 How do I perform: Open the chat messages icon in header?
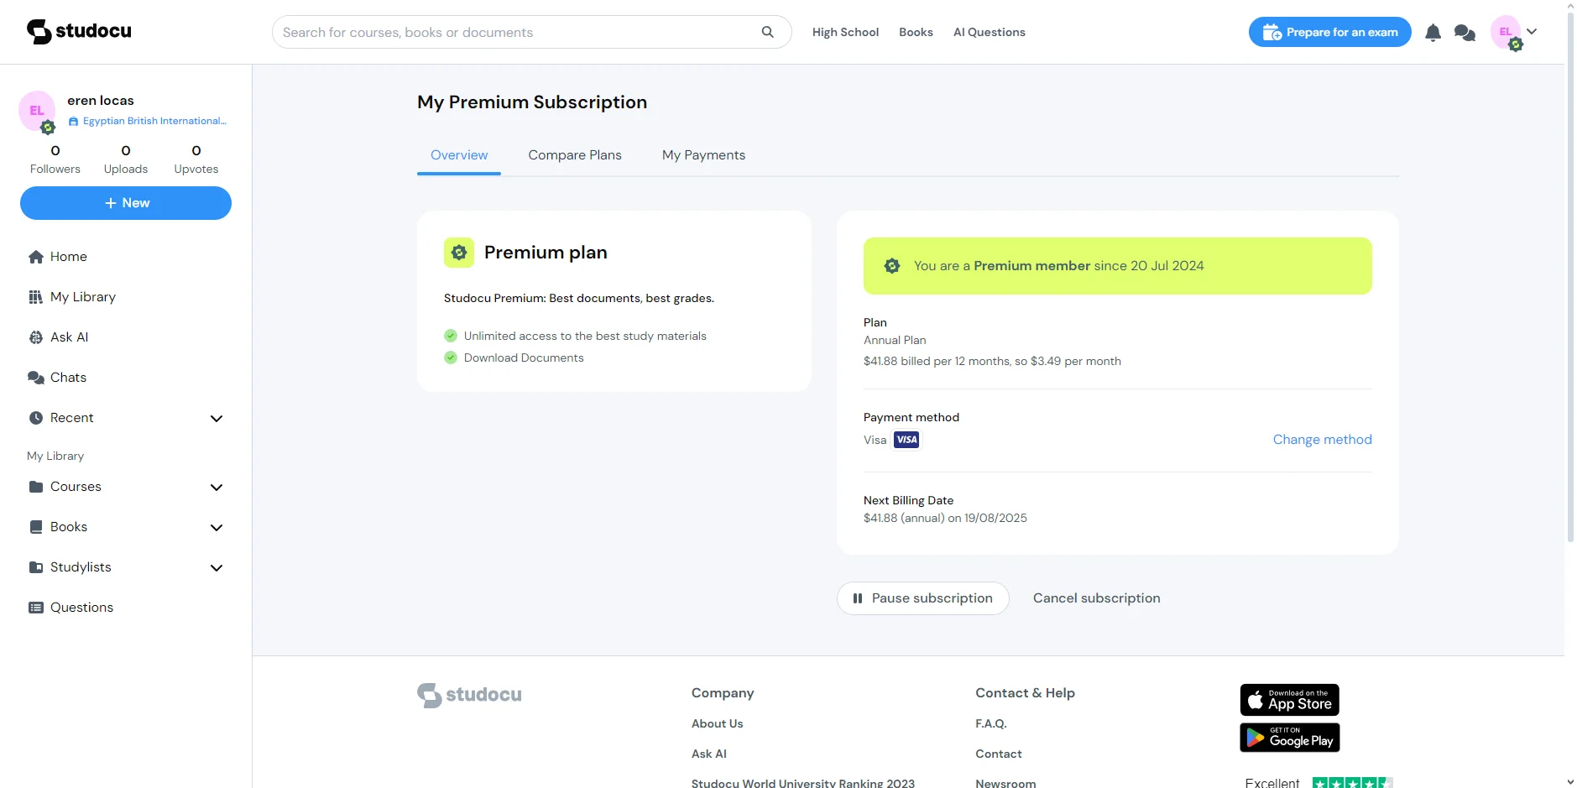tap(1465, 33)
